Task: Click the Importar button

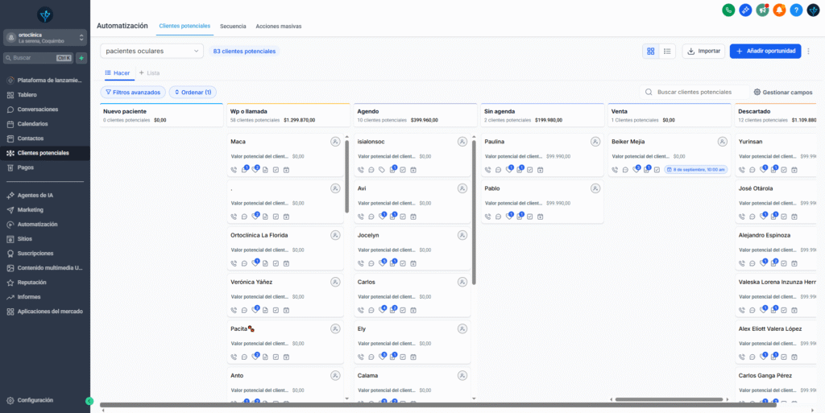Action: pos(703,51)
